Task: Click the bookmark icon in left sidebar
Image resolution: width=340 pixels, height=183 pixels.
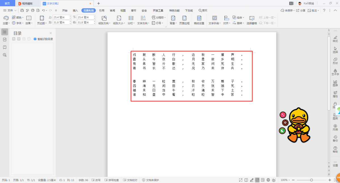Action: click(x=5, y=47)
